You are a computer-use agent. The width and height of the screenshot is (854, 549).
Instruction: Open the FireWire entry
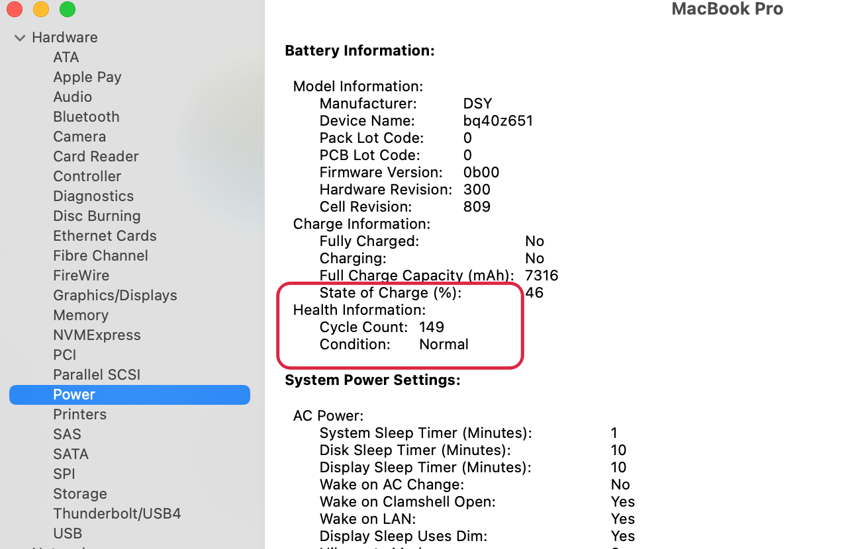coord(81,275)
